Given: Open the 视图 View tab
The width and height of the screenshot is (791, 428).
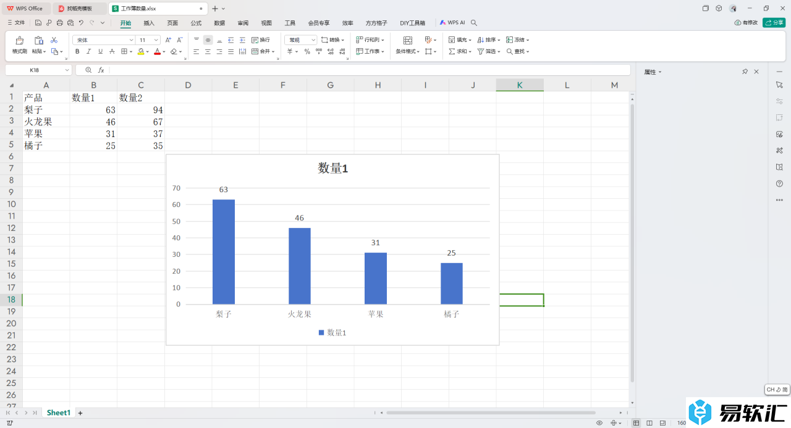Looking at the screenshot, I should point(266,23).
